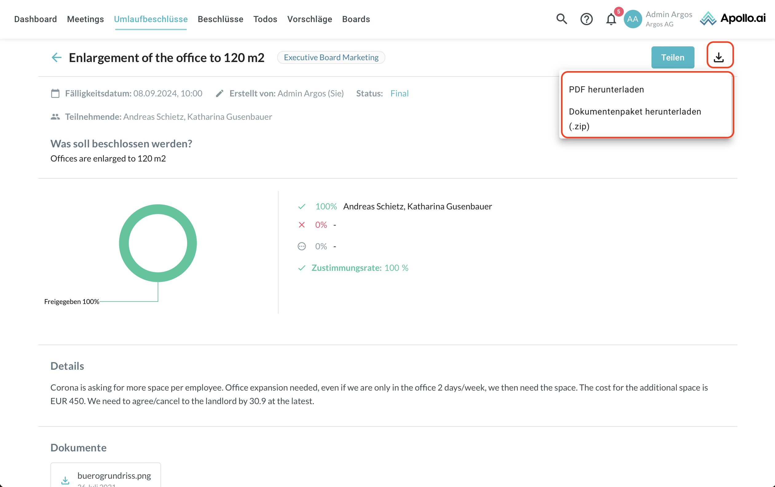This screenshot has width=775, height=487.
Task: Open the Beschlüsse tab
Action: click(220, 19)
